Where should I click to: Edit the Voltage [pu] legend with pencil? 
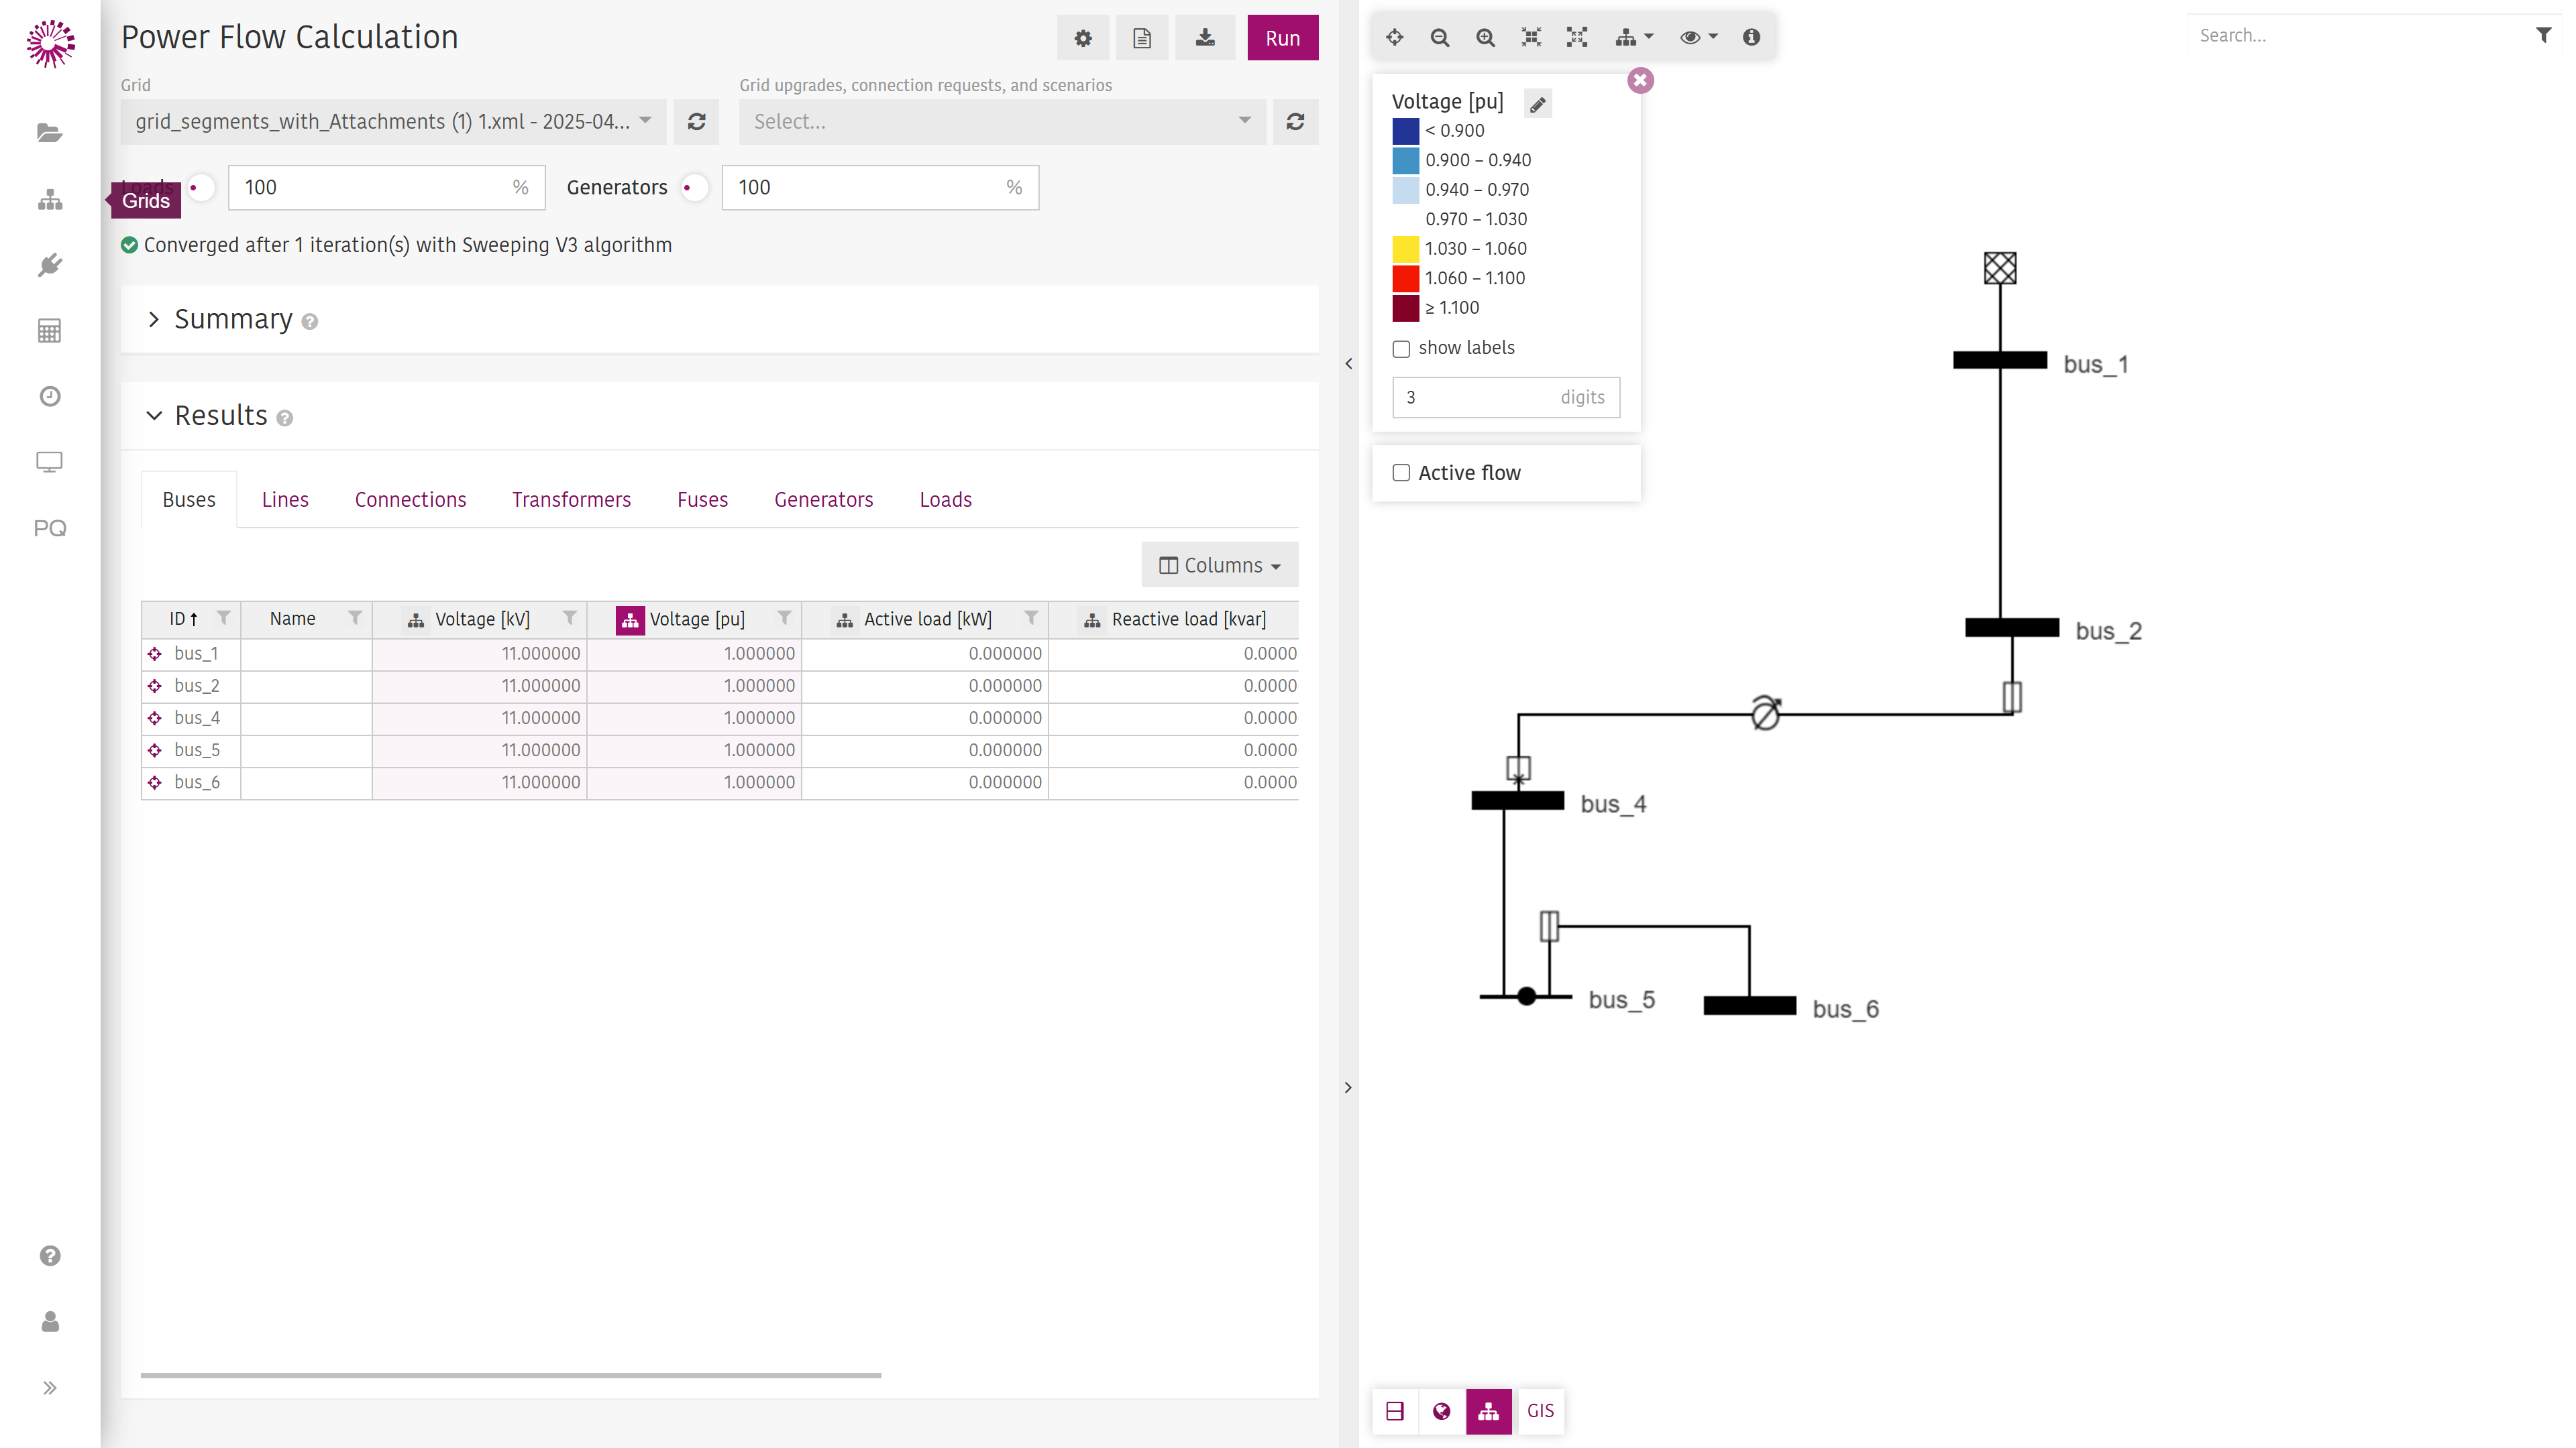pos(1538,104)
